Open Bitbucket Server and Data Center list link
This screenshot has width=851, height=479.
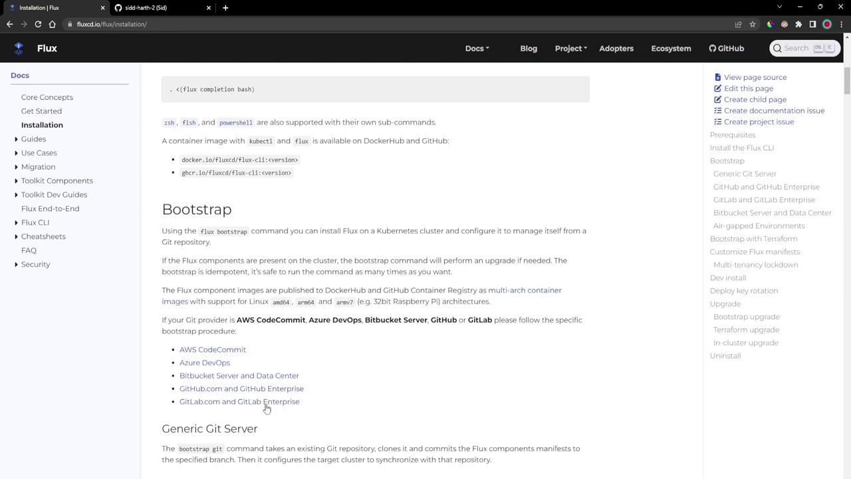(239, 376)
